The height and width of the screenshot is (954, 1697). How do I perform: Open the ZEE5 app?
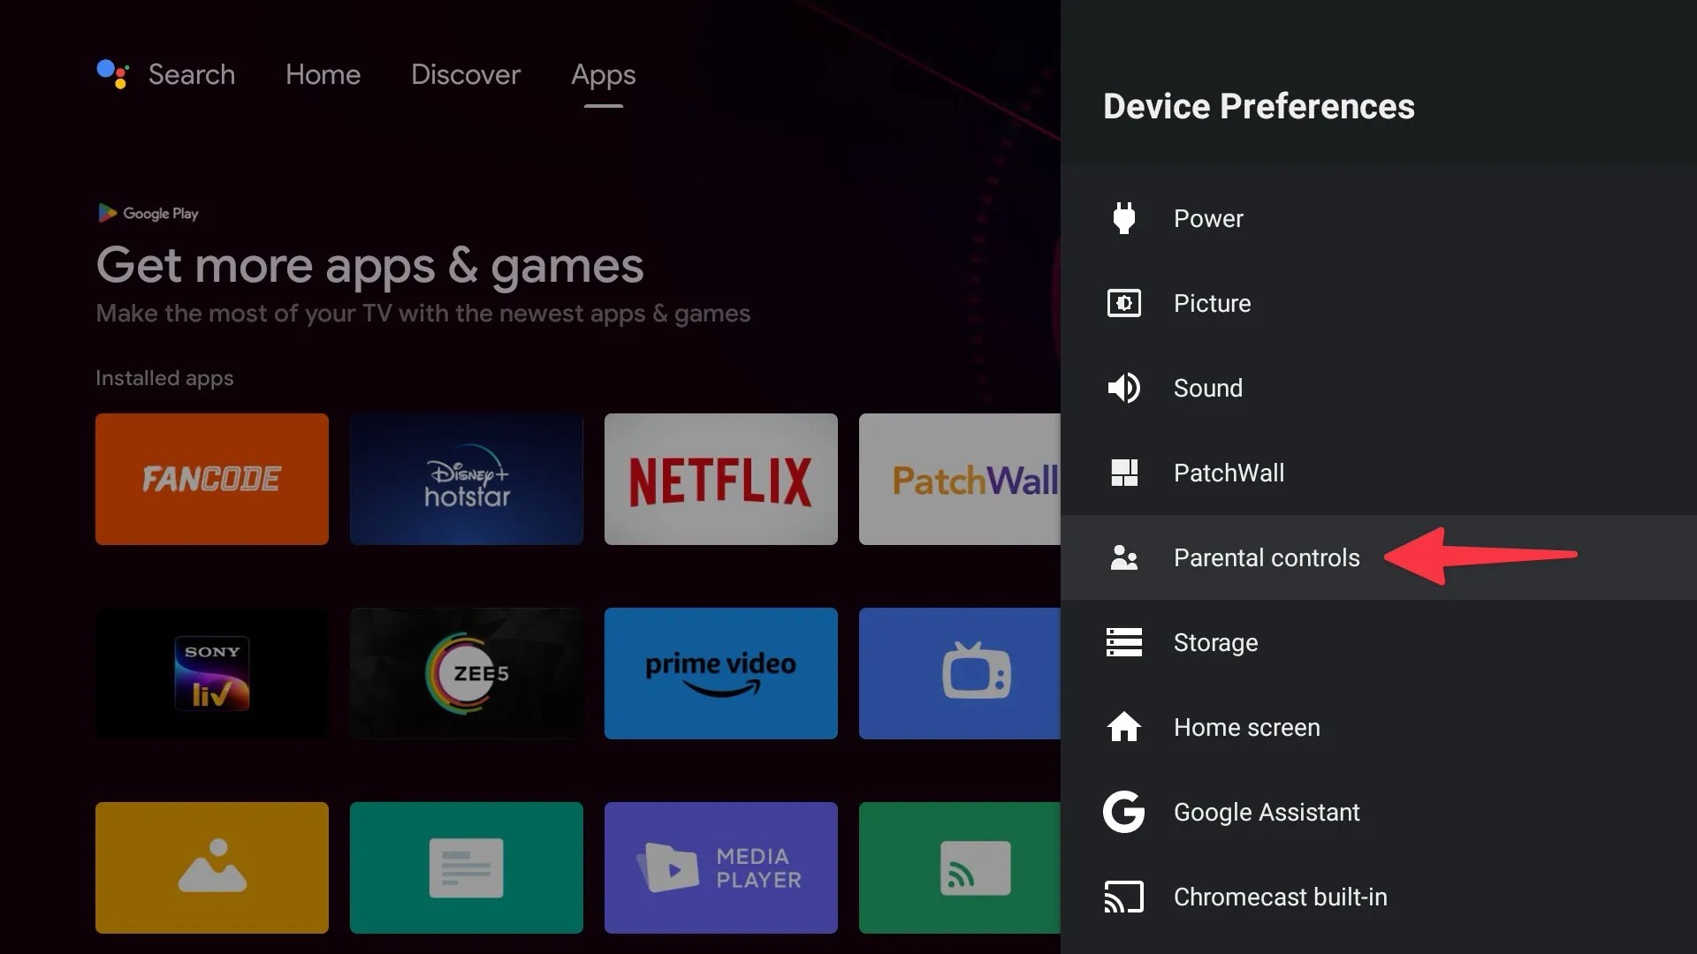click(x=466, y=672)
